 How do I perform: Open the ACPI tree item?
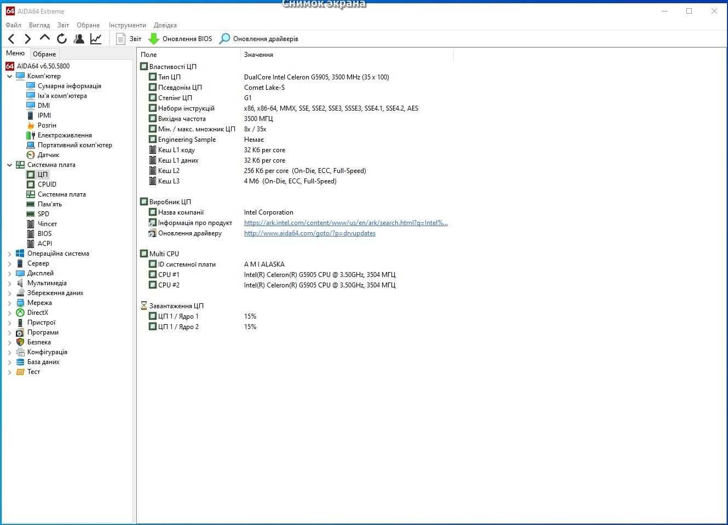tap(45, 244)
